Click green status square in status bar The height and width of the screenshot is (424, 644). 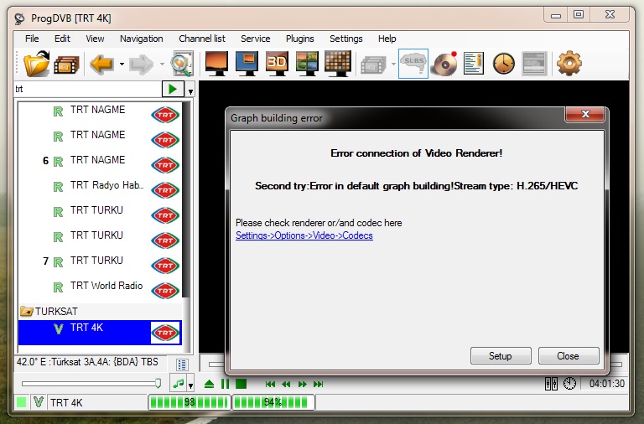click(21, 402)
